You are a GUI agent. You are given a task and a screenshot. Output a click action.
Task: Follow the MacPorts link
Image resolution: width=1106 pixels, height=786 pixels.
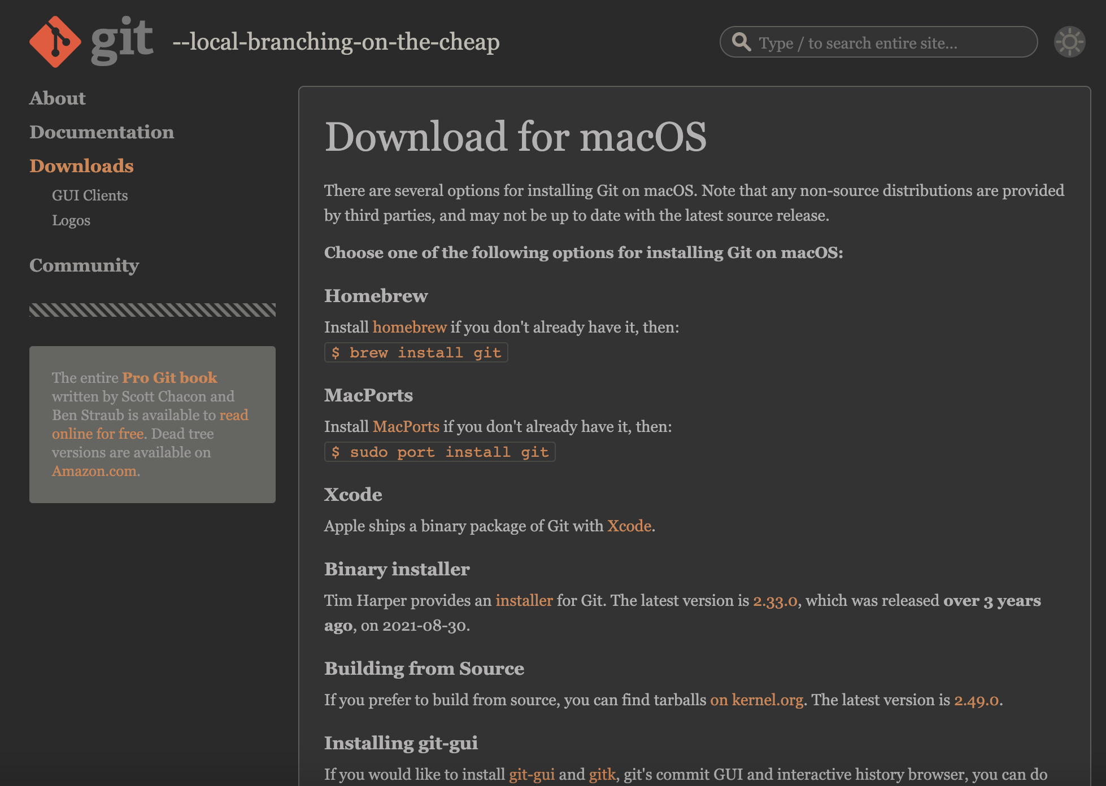click(406, 427)
